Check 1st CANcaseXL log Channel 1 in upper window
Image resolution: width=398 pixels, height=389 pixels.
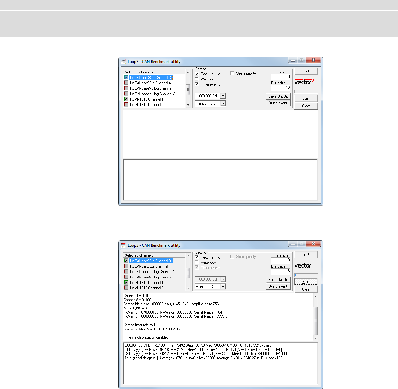pos(126,88)
